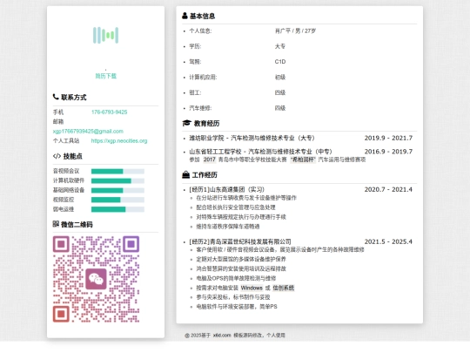Click the 工作经历 section heading
Image resolution: width=470 pixels, height=353 pixels.
205,175
